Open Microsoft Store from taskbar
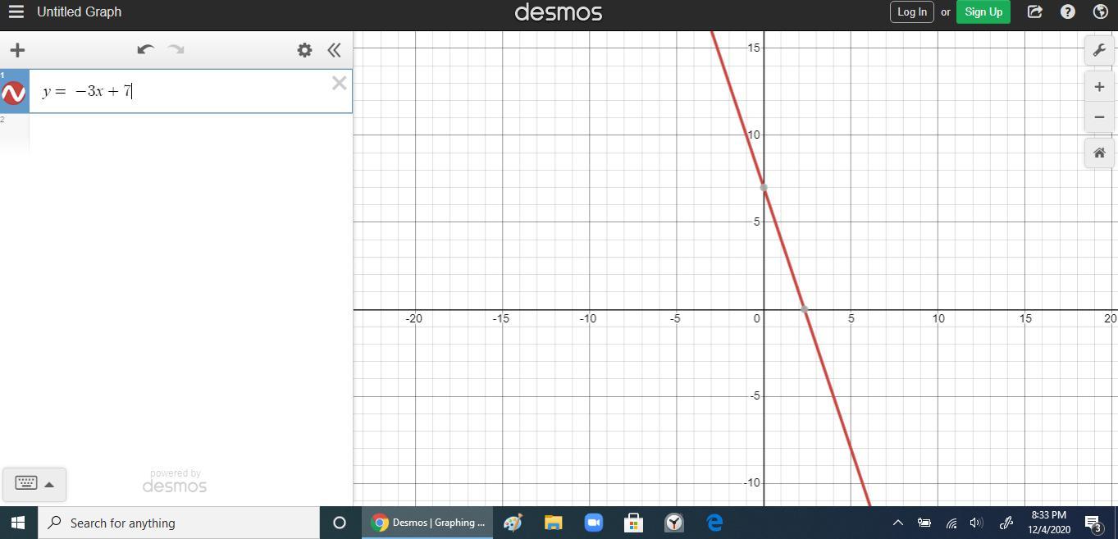 coord(633,523)
